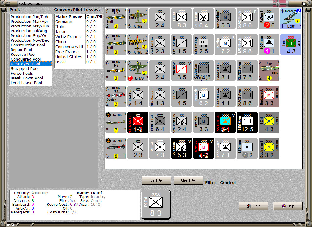Select the Ju 88C aircraft counter

[x=116, y=123]
